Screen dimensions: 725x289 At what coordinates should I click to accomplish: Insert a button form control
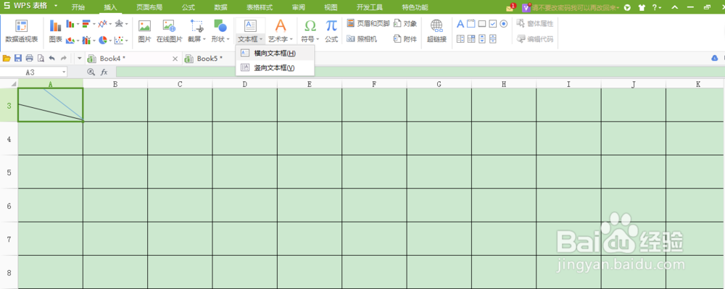click(x=482, y=24)
